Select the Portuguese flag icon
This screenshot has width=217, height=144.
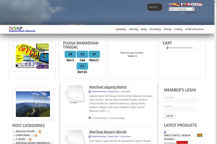point(186,4)
